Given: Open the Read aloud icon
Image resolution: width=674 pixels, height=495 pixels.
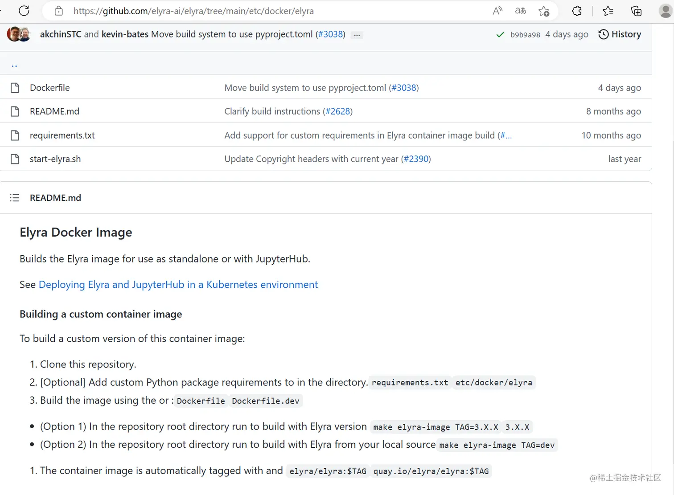Looking at the screenshot, I should 497,11.
